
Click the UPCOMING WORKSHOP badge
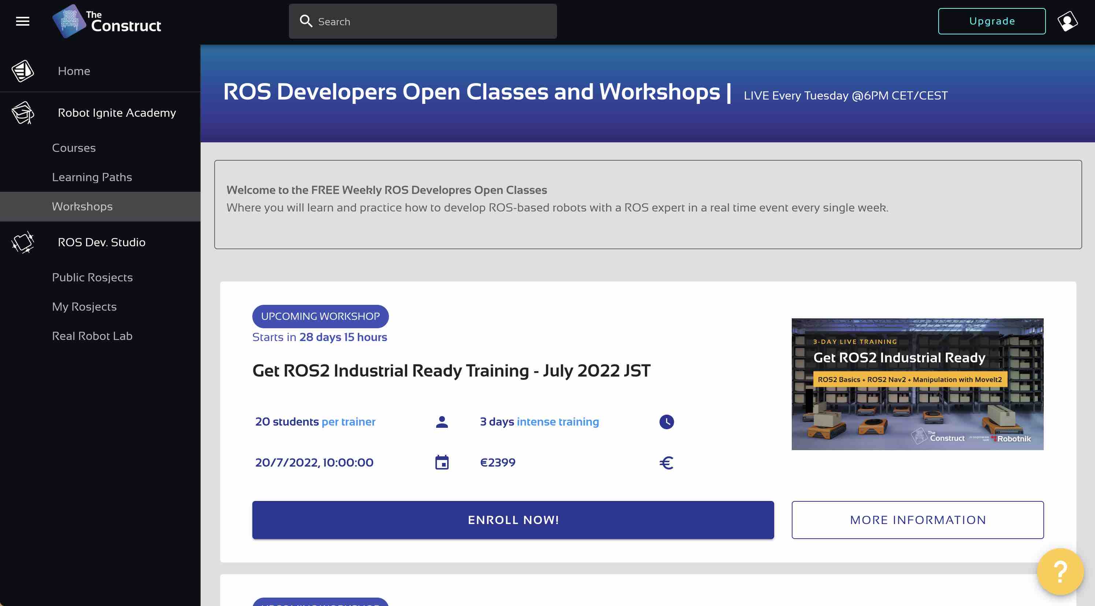tap(320, 317)
